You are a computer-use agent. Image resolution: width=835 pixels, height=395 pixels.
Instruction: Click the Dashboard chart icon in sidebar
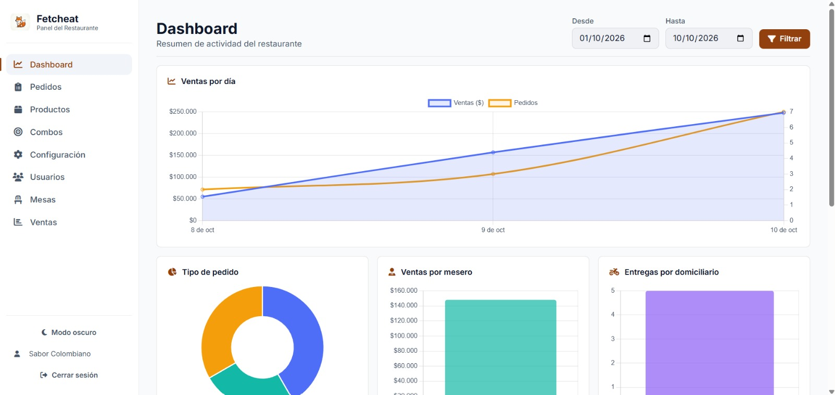point(18,64)
